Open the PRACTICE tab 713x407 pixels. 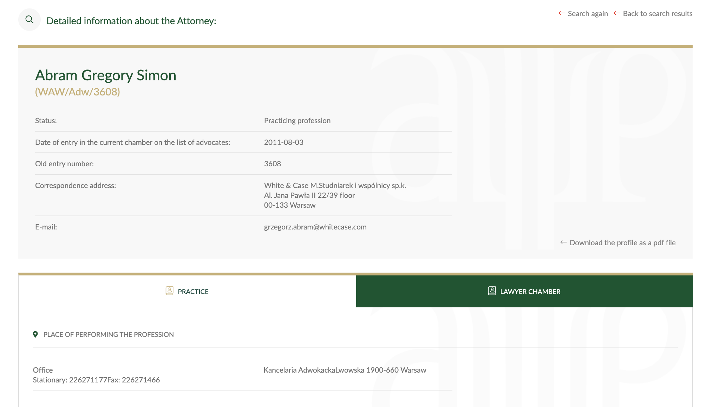(187, 291)
